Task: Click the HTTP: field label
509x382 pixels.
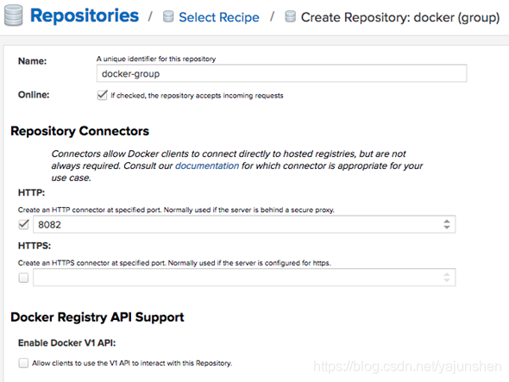Action: 31,193
